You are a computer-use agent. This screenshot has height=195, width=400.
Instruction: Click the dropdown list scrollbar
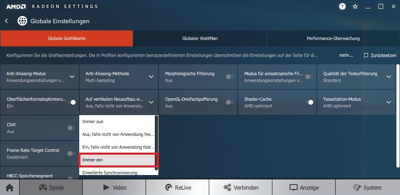point(157,143)
